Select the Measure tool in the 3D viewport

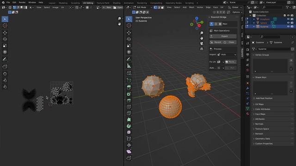[x=129, y=65]
